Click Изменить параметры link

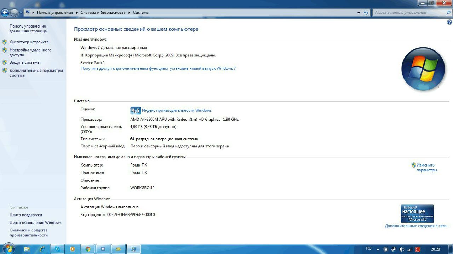click(425, 167)
